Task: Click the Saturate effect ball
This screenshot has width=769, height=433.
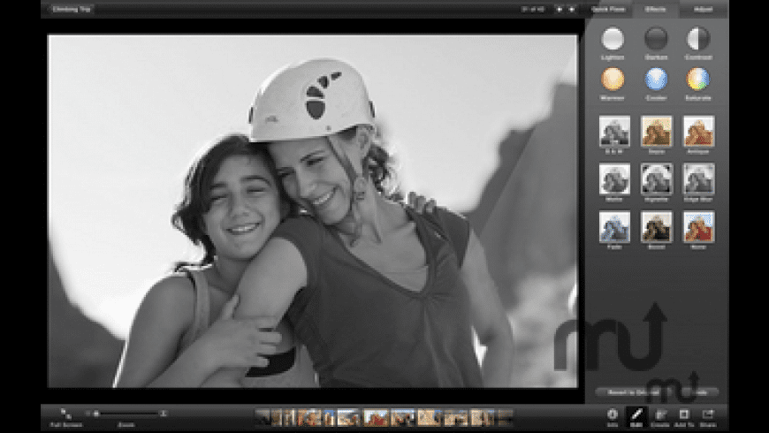Action: click(x=698, y=79)
